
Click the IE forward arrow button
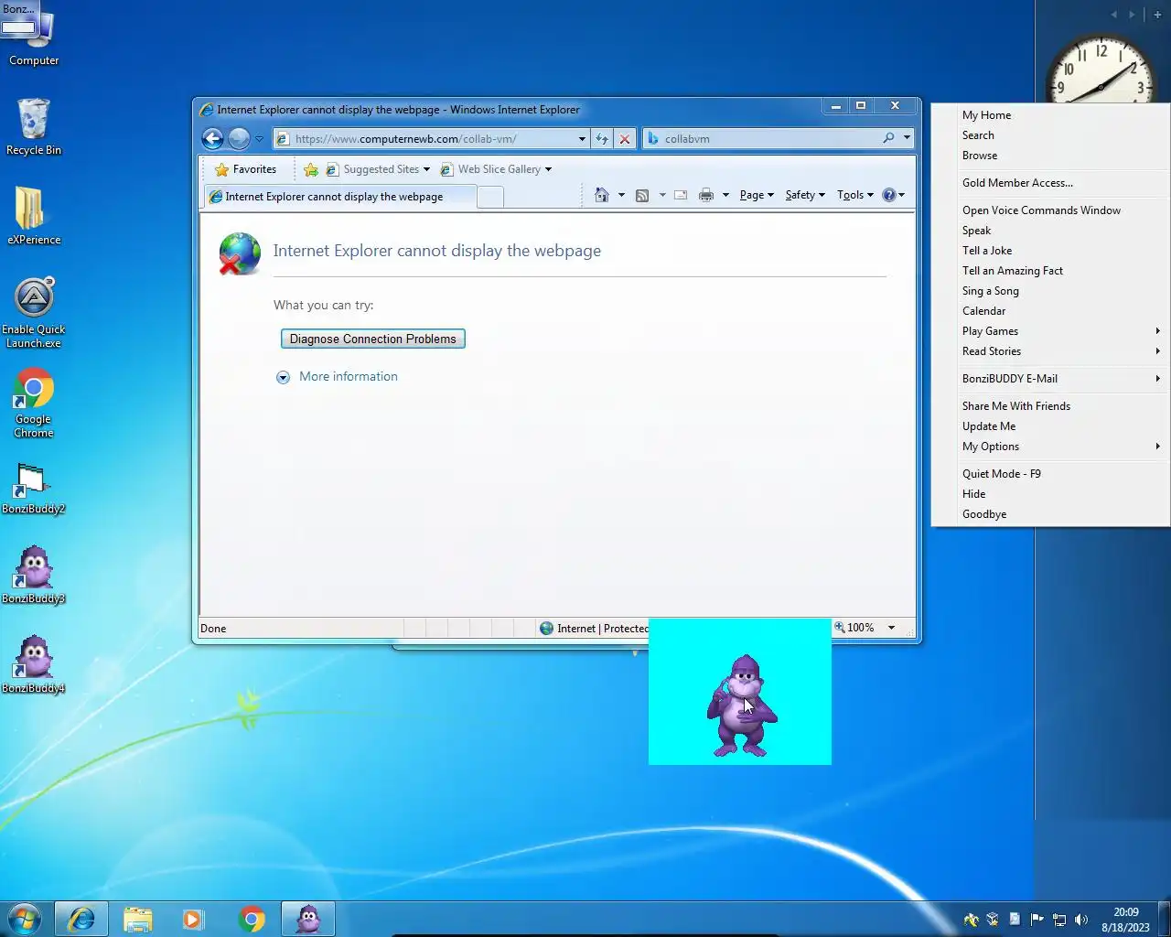(x=239, y=138)
